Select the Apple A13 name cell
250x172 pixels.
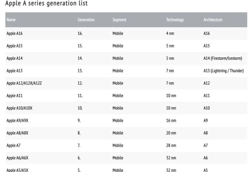tap(15, 71)
